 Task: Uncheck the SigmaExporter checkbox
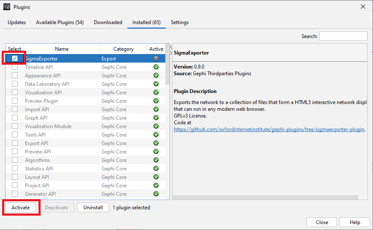click(15, 58)
